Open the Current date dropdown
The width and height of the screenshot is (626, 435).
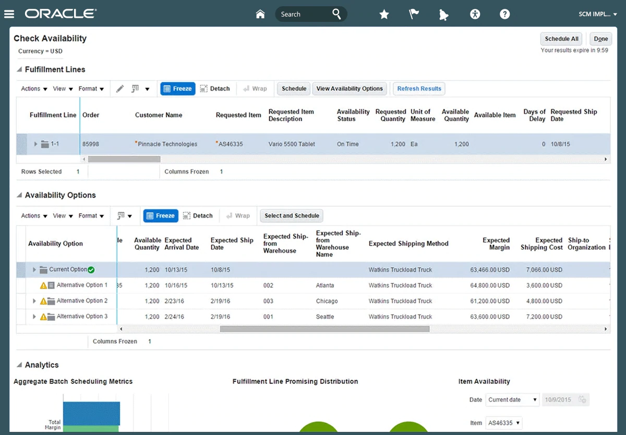512,400
